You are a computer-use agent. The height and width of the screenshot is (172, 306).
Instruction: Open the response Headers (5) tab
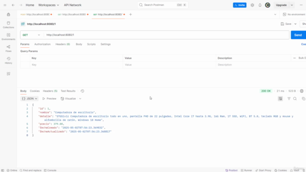50,91
